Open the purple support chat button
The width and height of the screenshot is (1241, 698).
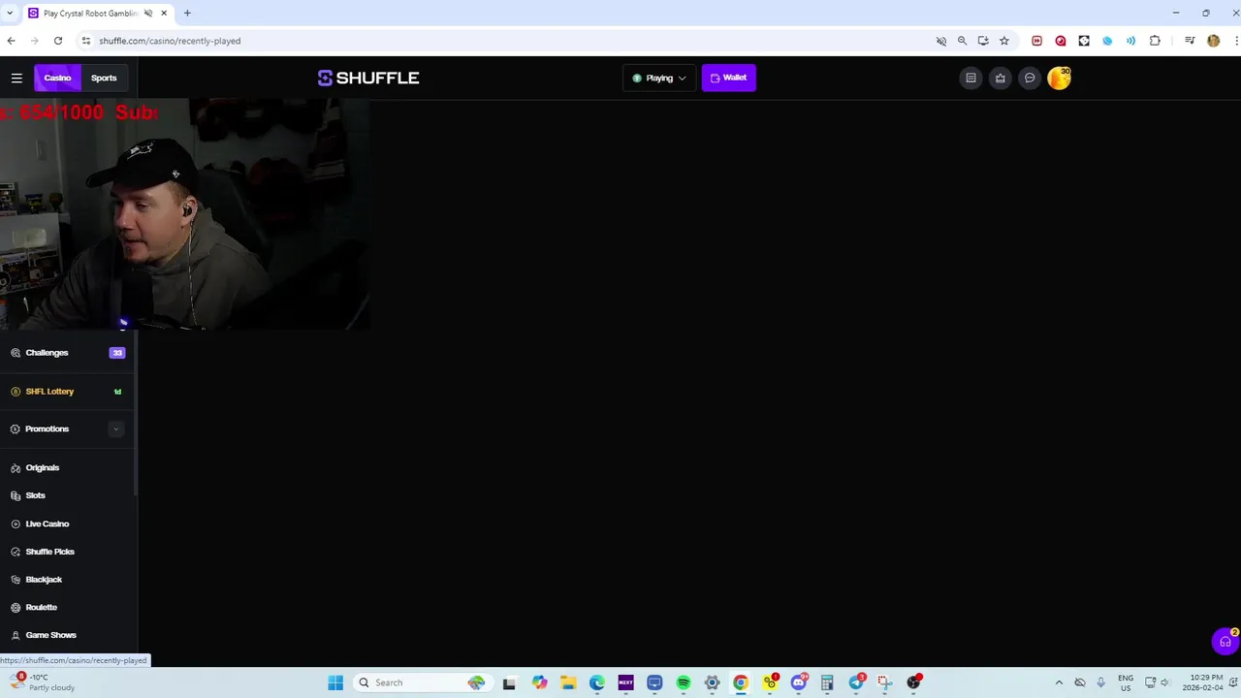pos(1225,642)
